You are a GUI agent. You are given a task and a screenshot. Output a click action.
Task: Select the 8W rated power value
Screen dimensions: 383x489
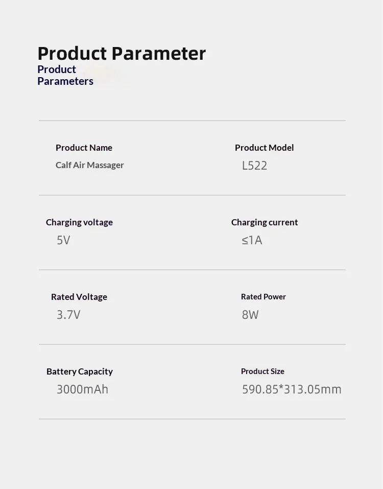[x=250, y=315]
